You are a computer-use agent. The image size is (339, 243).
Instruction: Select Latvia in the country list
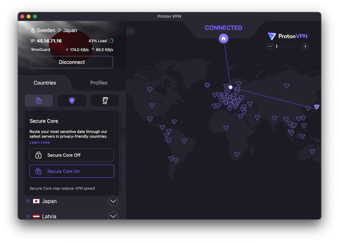[72, 216]
